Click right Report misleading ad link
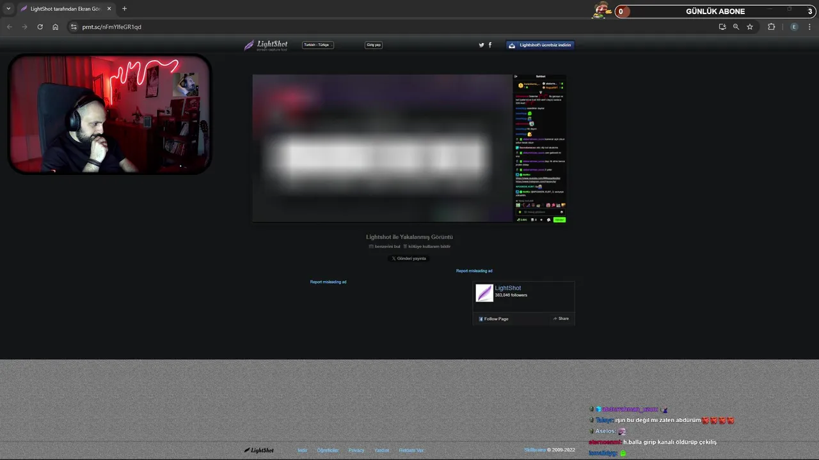Screen dimensions: 819x460 pos(474,271)
